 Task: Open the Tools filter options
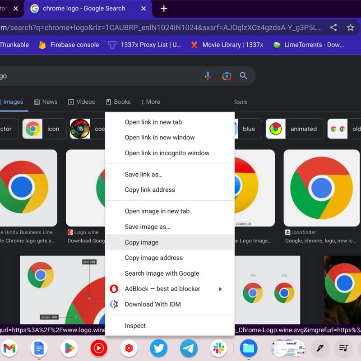[x=240, y=102]
